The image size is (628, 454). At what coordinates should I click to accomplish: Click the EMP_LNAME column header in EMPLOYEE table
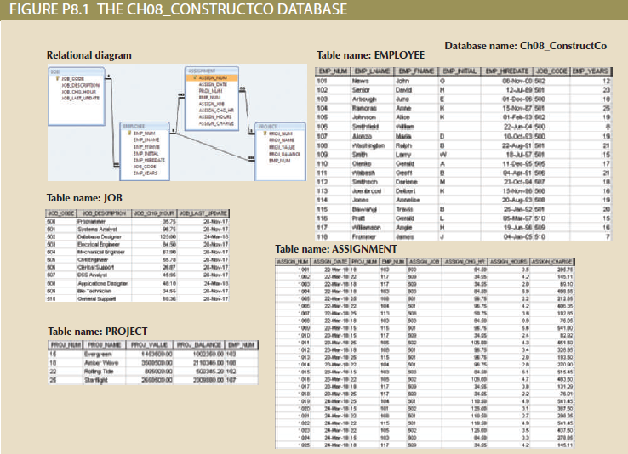pos(373,71)
